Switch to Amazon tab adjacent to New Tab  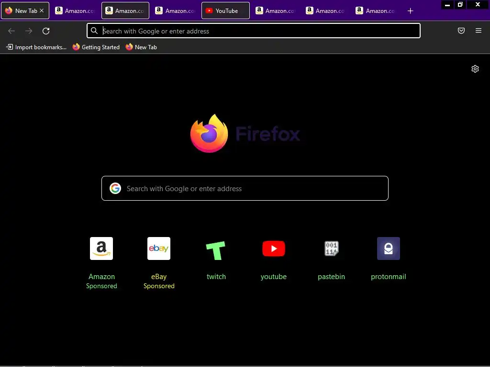[75, 11]
